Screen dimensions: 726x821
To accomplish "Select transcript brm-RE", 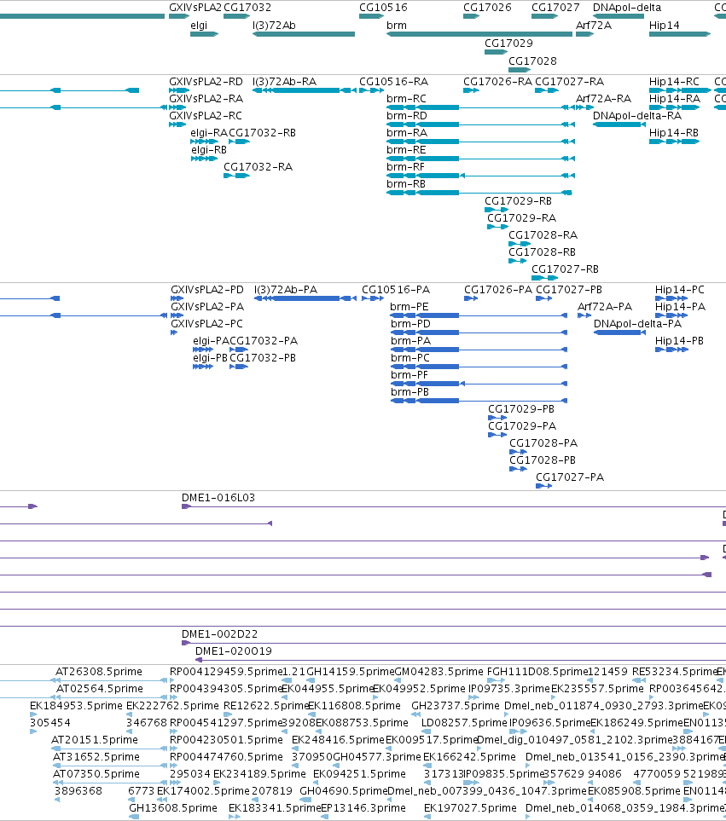I will [480, 159].
